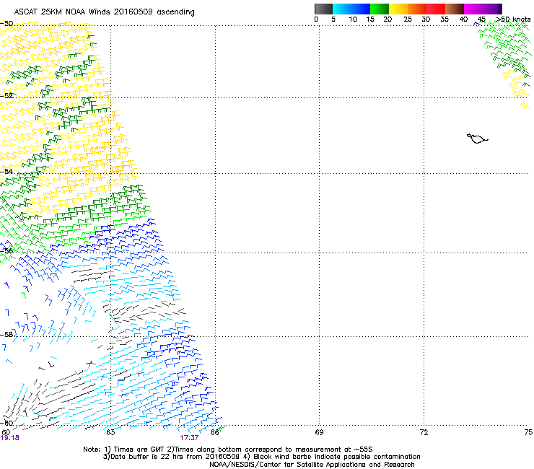Click the longitude label '69'

click(319, 432)
